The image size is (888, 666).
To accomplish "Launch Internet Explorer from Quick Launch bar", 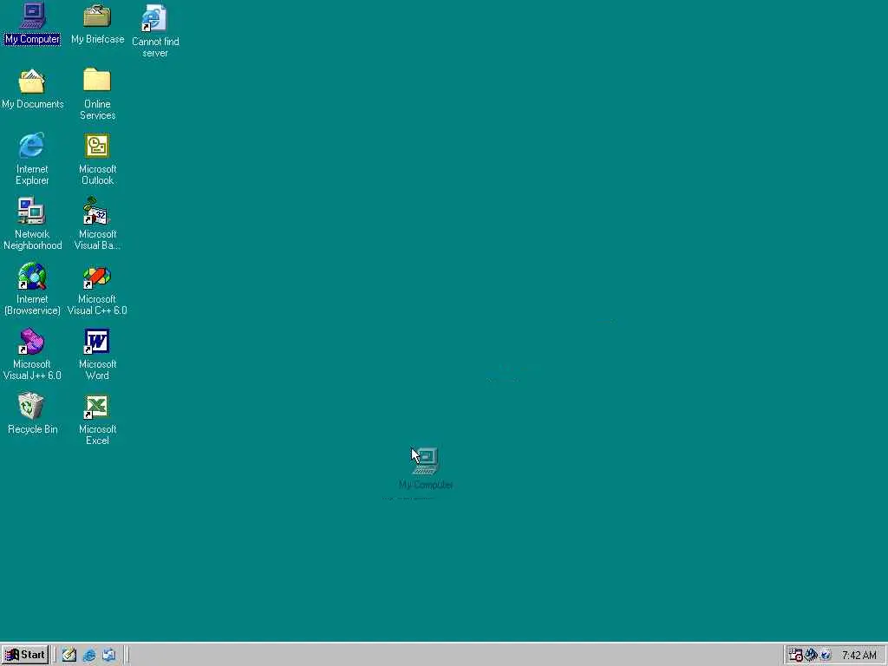I will pos(89,656).
